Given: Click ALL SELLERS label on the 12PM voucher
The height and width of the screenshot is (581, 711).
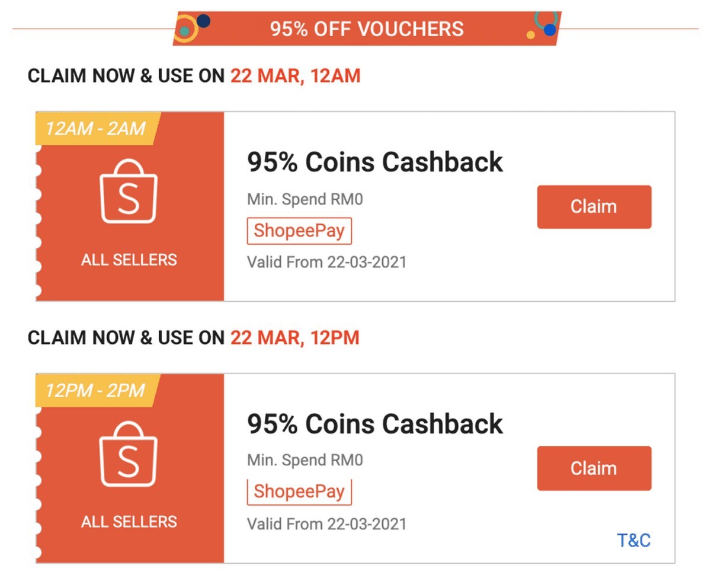Looking at the screenshot, I should click(129, 522).
